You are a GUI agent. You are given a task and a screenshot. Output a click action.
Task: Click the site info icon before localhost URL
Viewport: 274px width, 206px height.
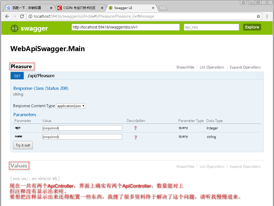(31, 16)
